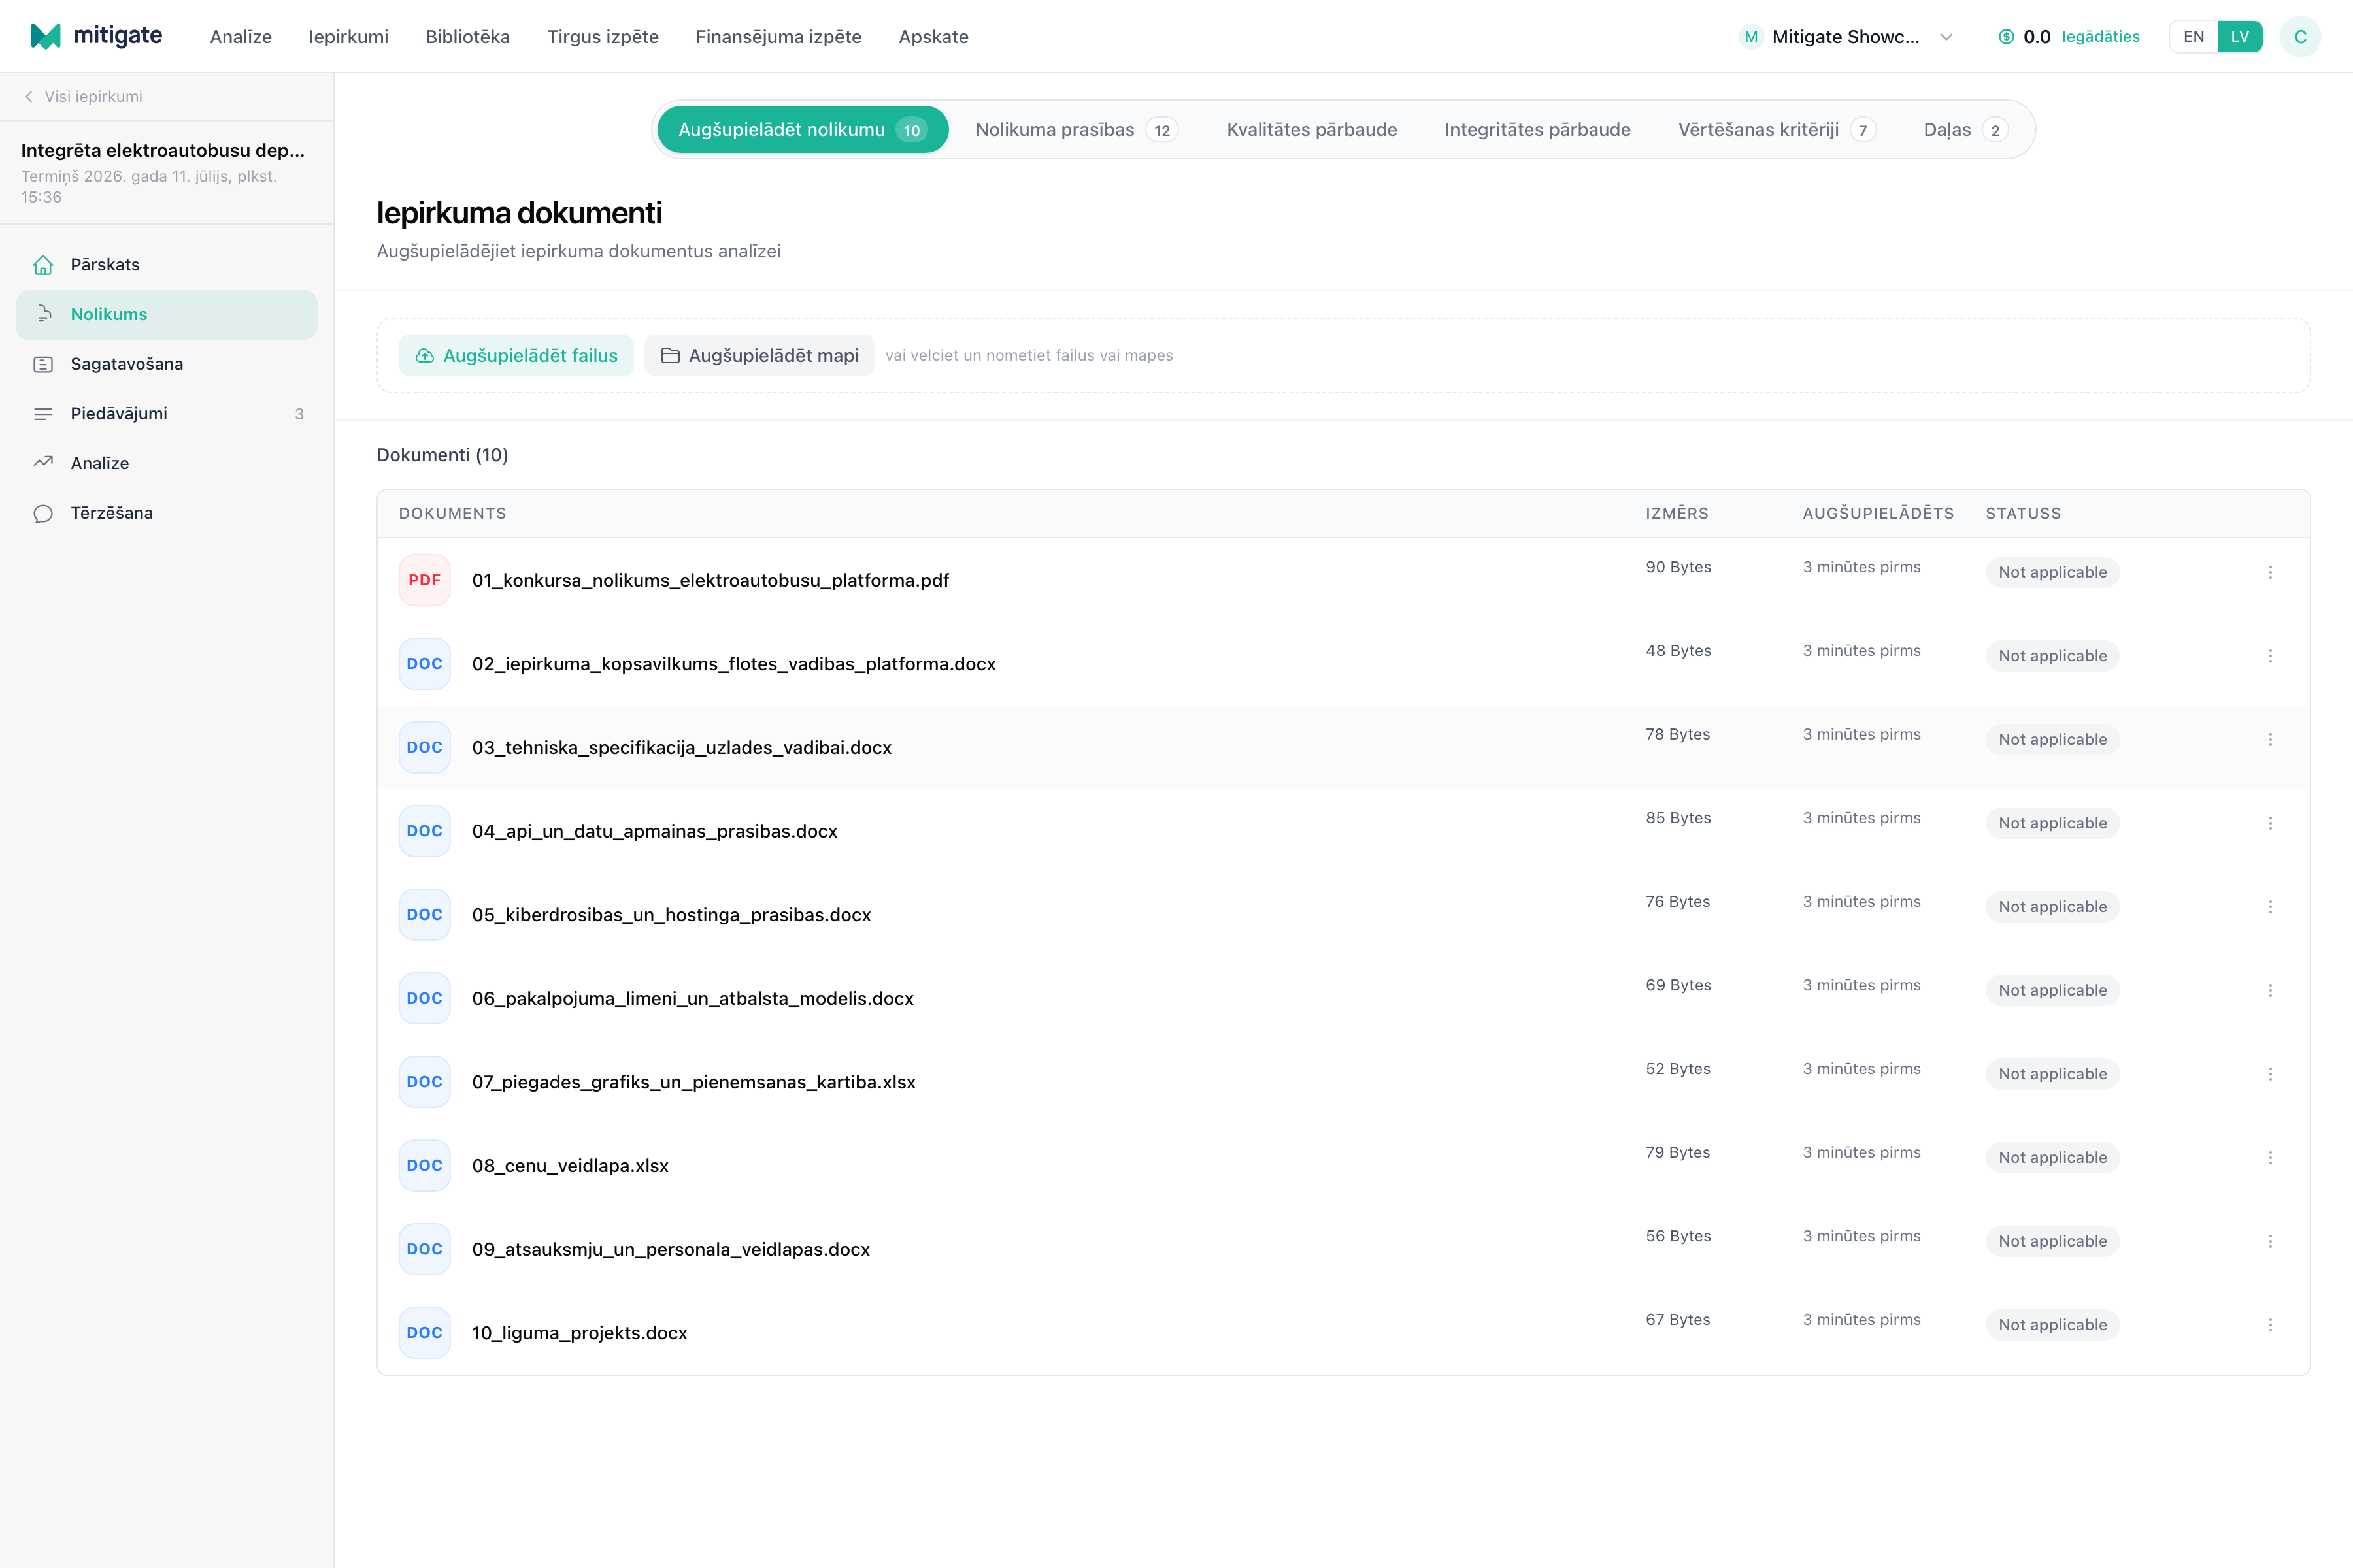
Task: Switch to Nolikuma prasības tab
Action: point(1076,130)
